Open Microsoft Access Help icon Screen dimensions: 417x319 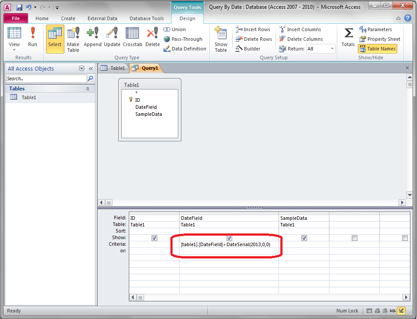(408, 18)
